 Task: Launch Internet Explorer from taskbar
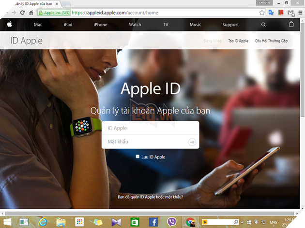[43, 222]
